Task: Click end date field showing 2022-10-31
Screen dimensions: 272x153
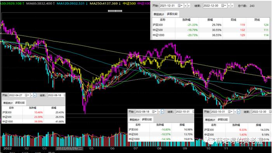Action: point(183,112)
